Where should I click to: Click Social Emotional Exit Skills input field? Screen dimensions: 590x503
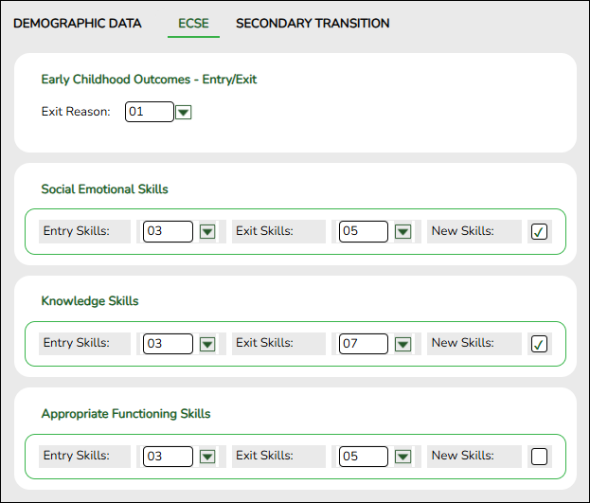363,232
